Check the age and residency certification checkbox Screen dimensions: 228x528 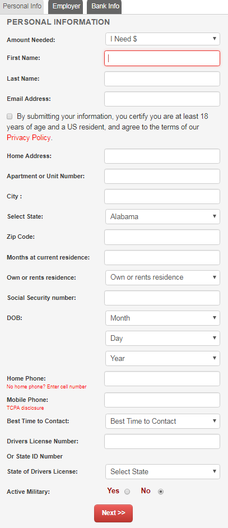pyautogui.click(x=10, y=117)
